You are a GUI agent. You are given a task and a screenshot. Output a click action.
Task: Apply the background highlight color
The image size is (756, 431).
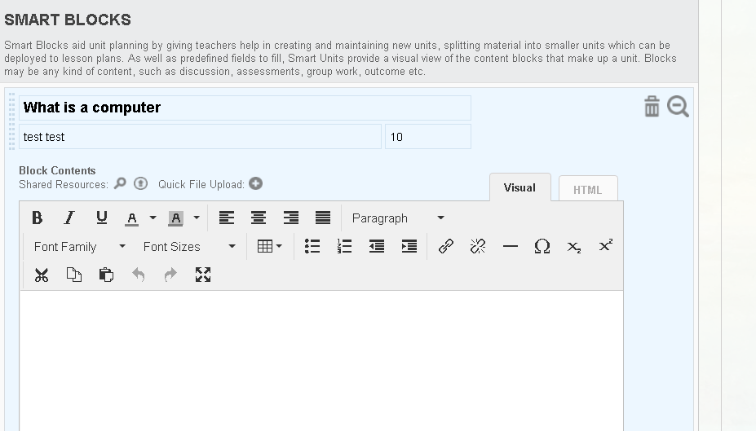[x=175, y=218]
